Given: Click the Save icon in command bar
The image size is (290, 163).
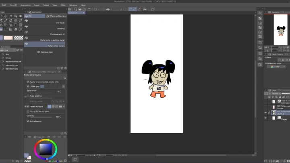Looking at the screenshot, I should click(84, 9).
